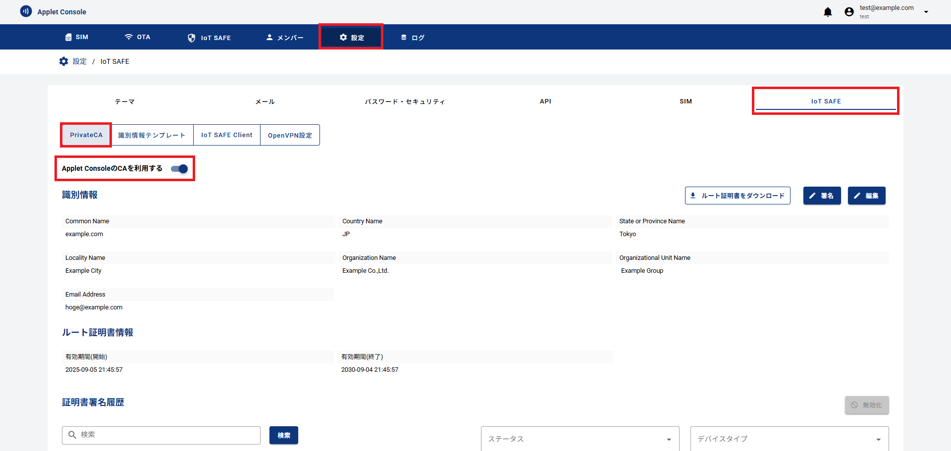
Task: Open the notifications bell
Action: tap(828, 12)
